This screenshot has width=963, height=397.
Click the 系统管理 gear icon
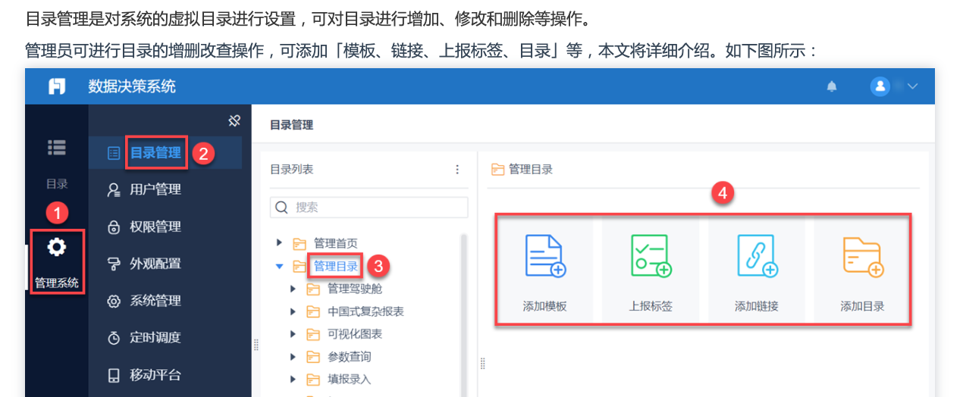(114, 301)
